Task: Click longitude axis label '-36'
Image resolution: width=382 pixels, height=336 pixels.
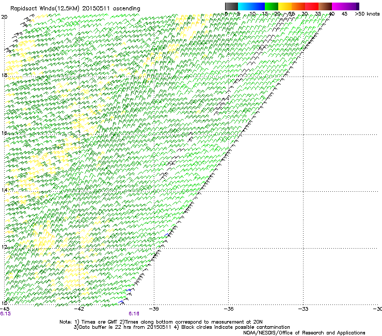Action: coord(229,309)
